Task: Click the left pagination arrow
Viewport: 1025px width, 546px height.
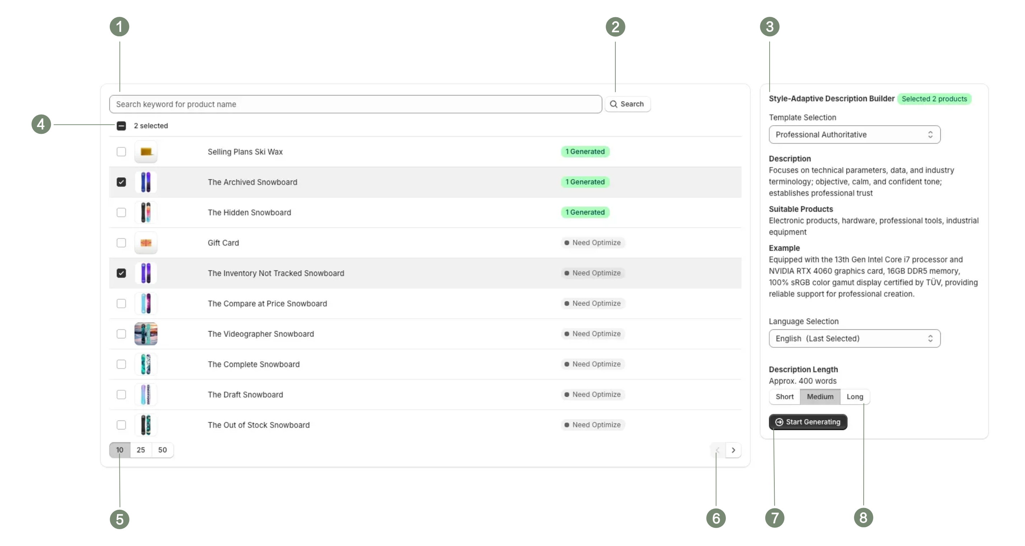Action: pos(717,450)
